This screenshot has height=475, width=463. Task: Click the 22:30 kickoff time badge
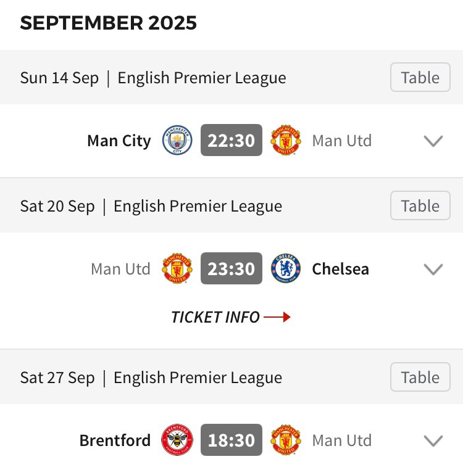231,140
